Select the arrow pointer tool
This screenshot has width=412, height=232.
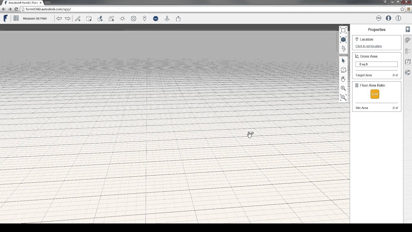coord(343,61)
